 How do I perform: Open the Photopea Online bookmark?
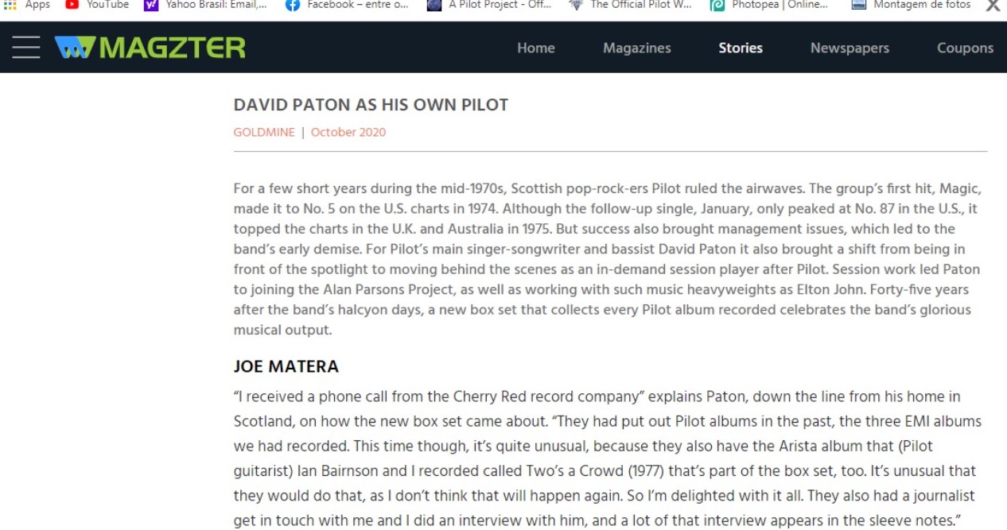[x=769, y=5]
